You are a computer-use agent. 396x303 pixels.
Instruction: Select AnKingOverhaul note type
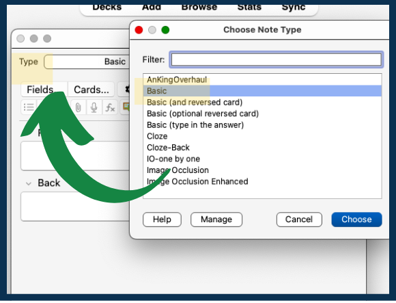click(262, 79)
